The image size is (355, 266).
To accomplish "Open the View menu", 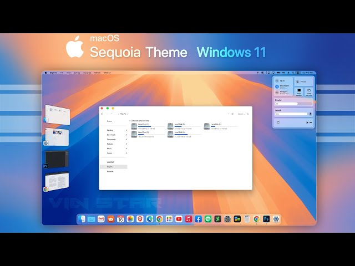I will click(69, 73).
